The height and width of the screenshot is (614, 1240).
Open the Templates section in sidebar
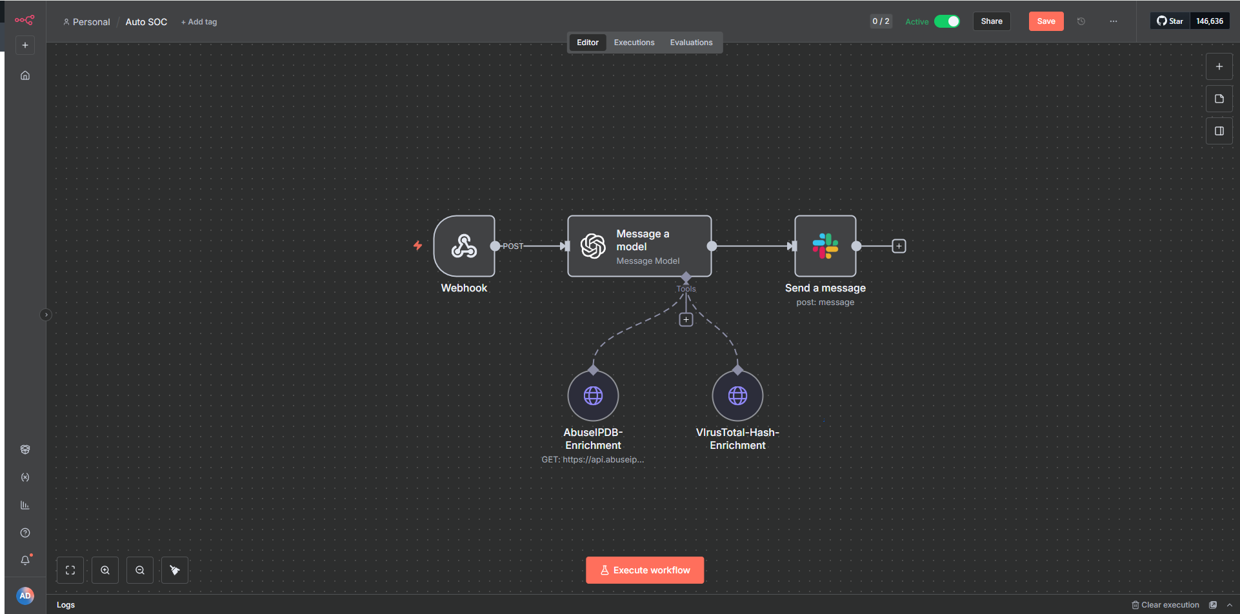[x=25, y=449]
